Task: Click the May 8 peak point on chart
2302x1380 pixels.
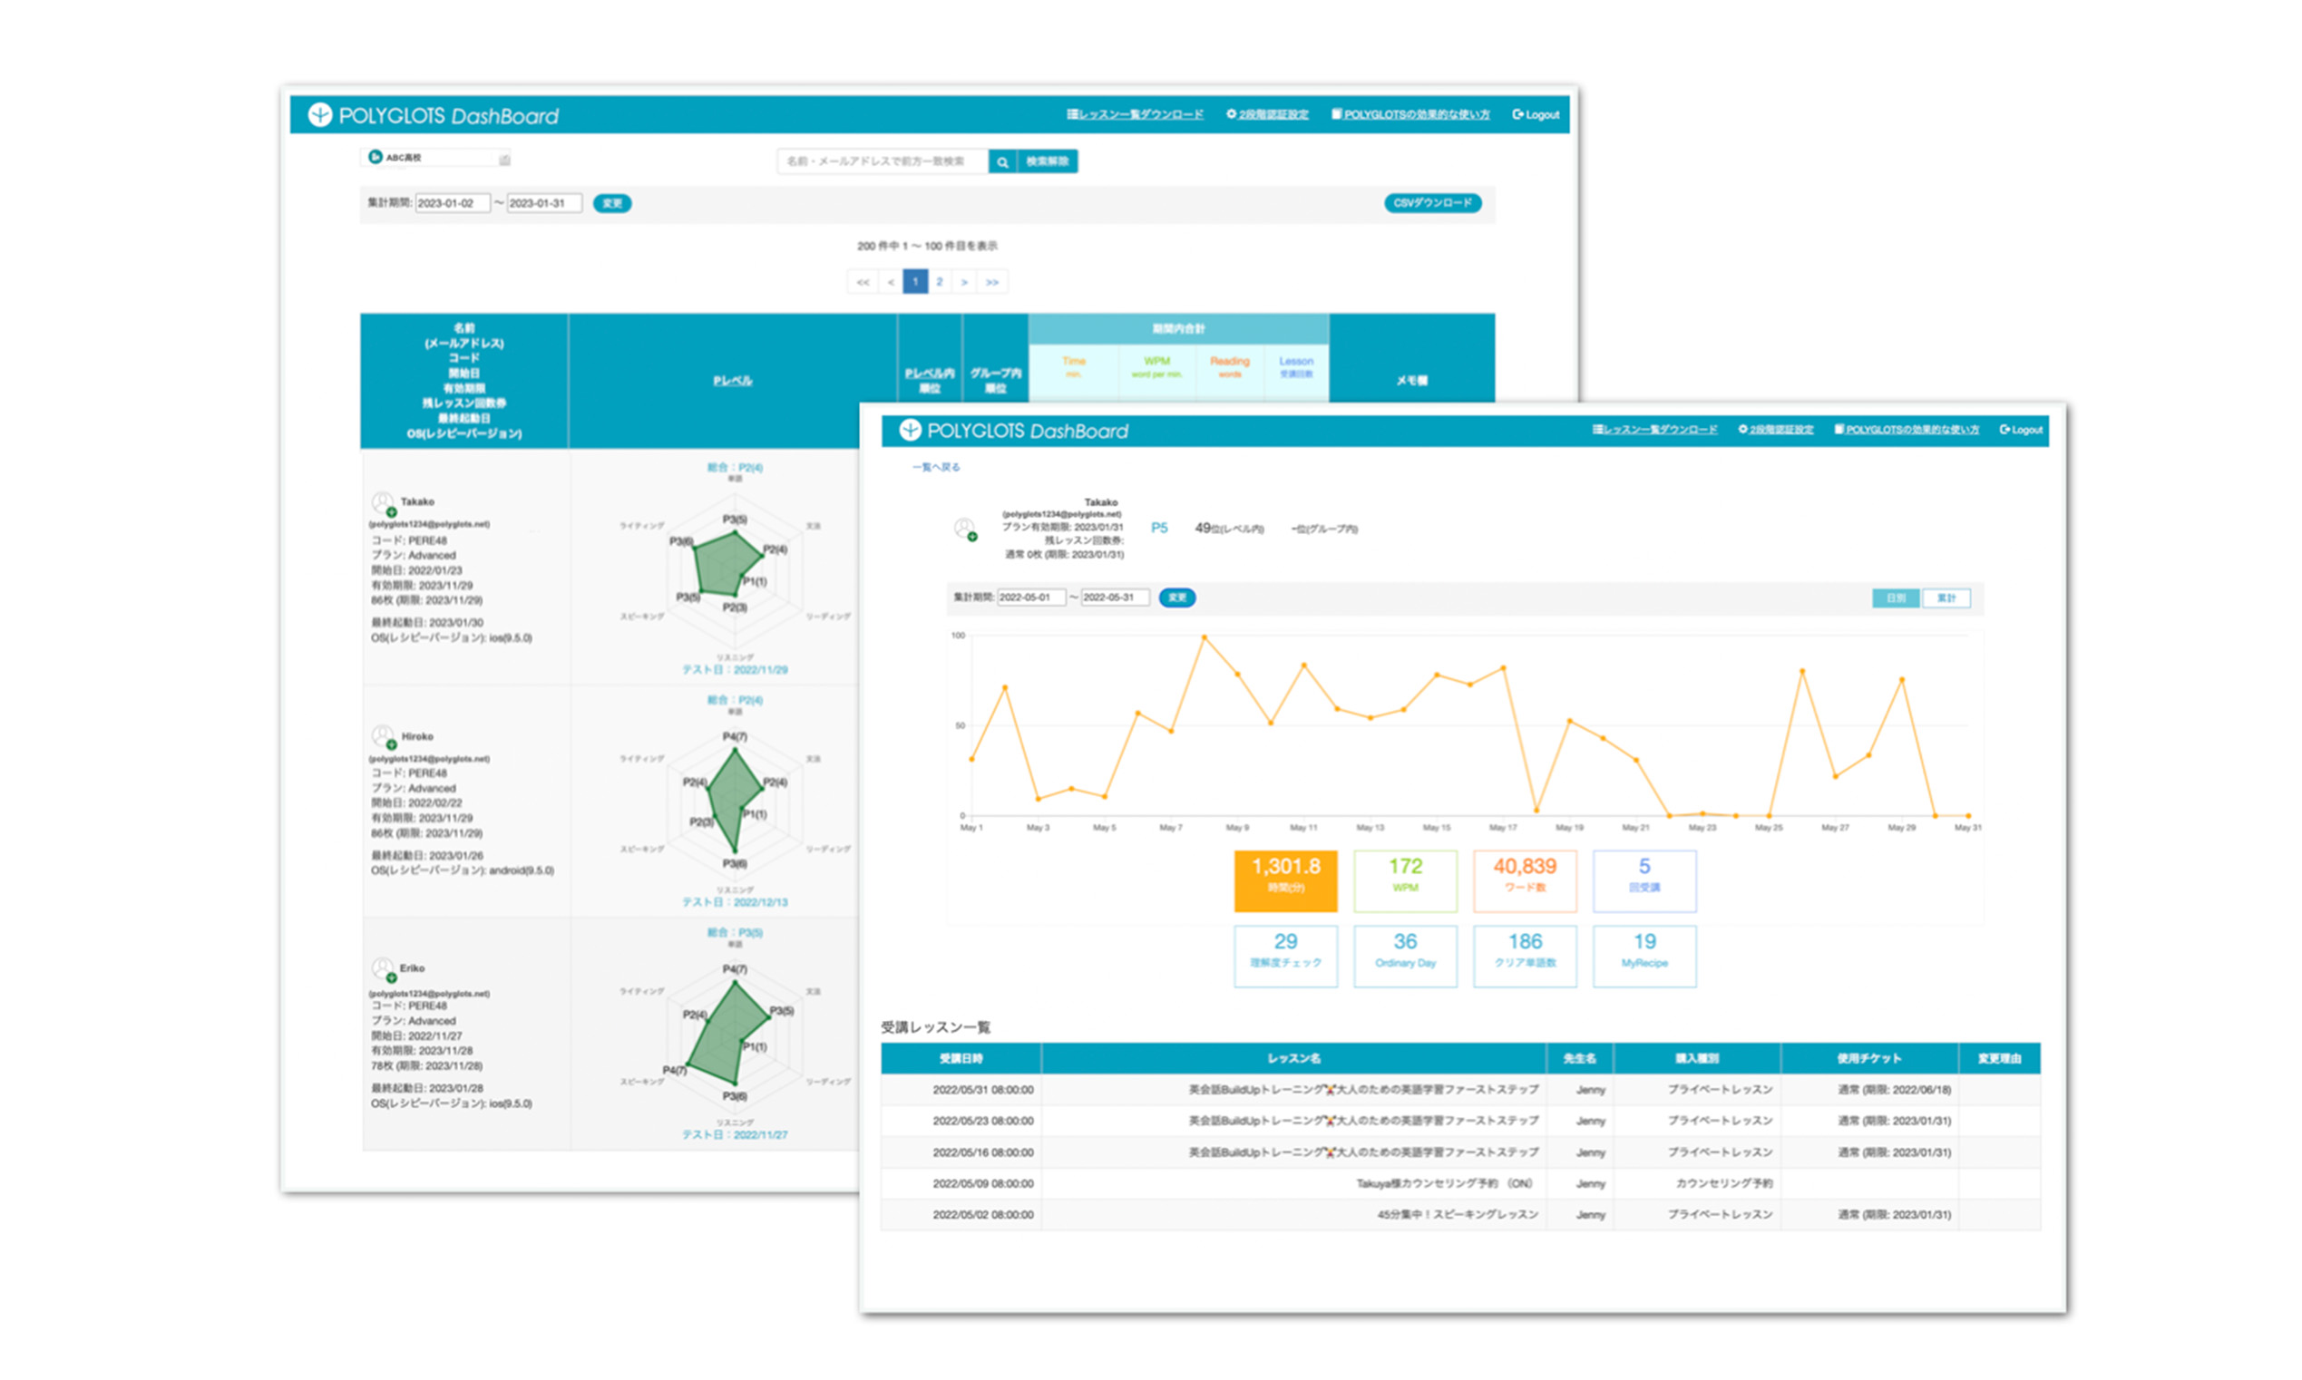Action: [x=1205, y=637]
